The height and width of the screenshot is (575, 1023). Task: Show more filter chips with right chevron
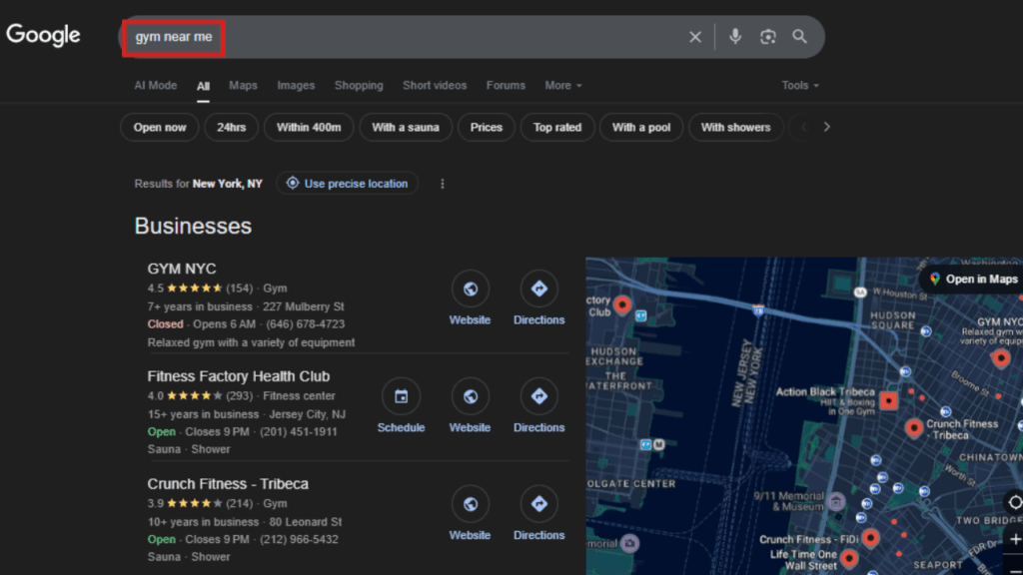[826, 127]
